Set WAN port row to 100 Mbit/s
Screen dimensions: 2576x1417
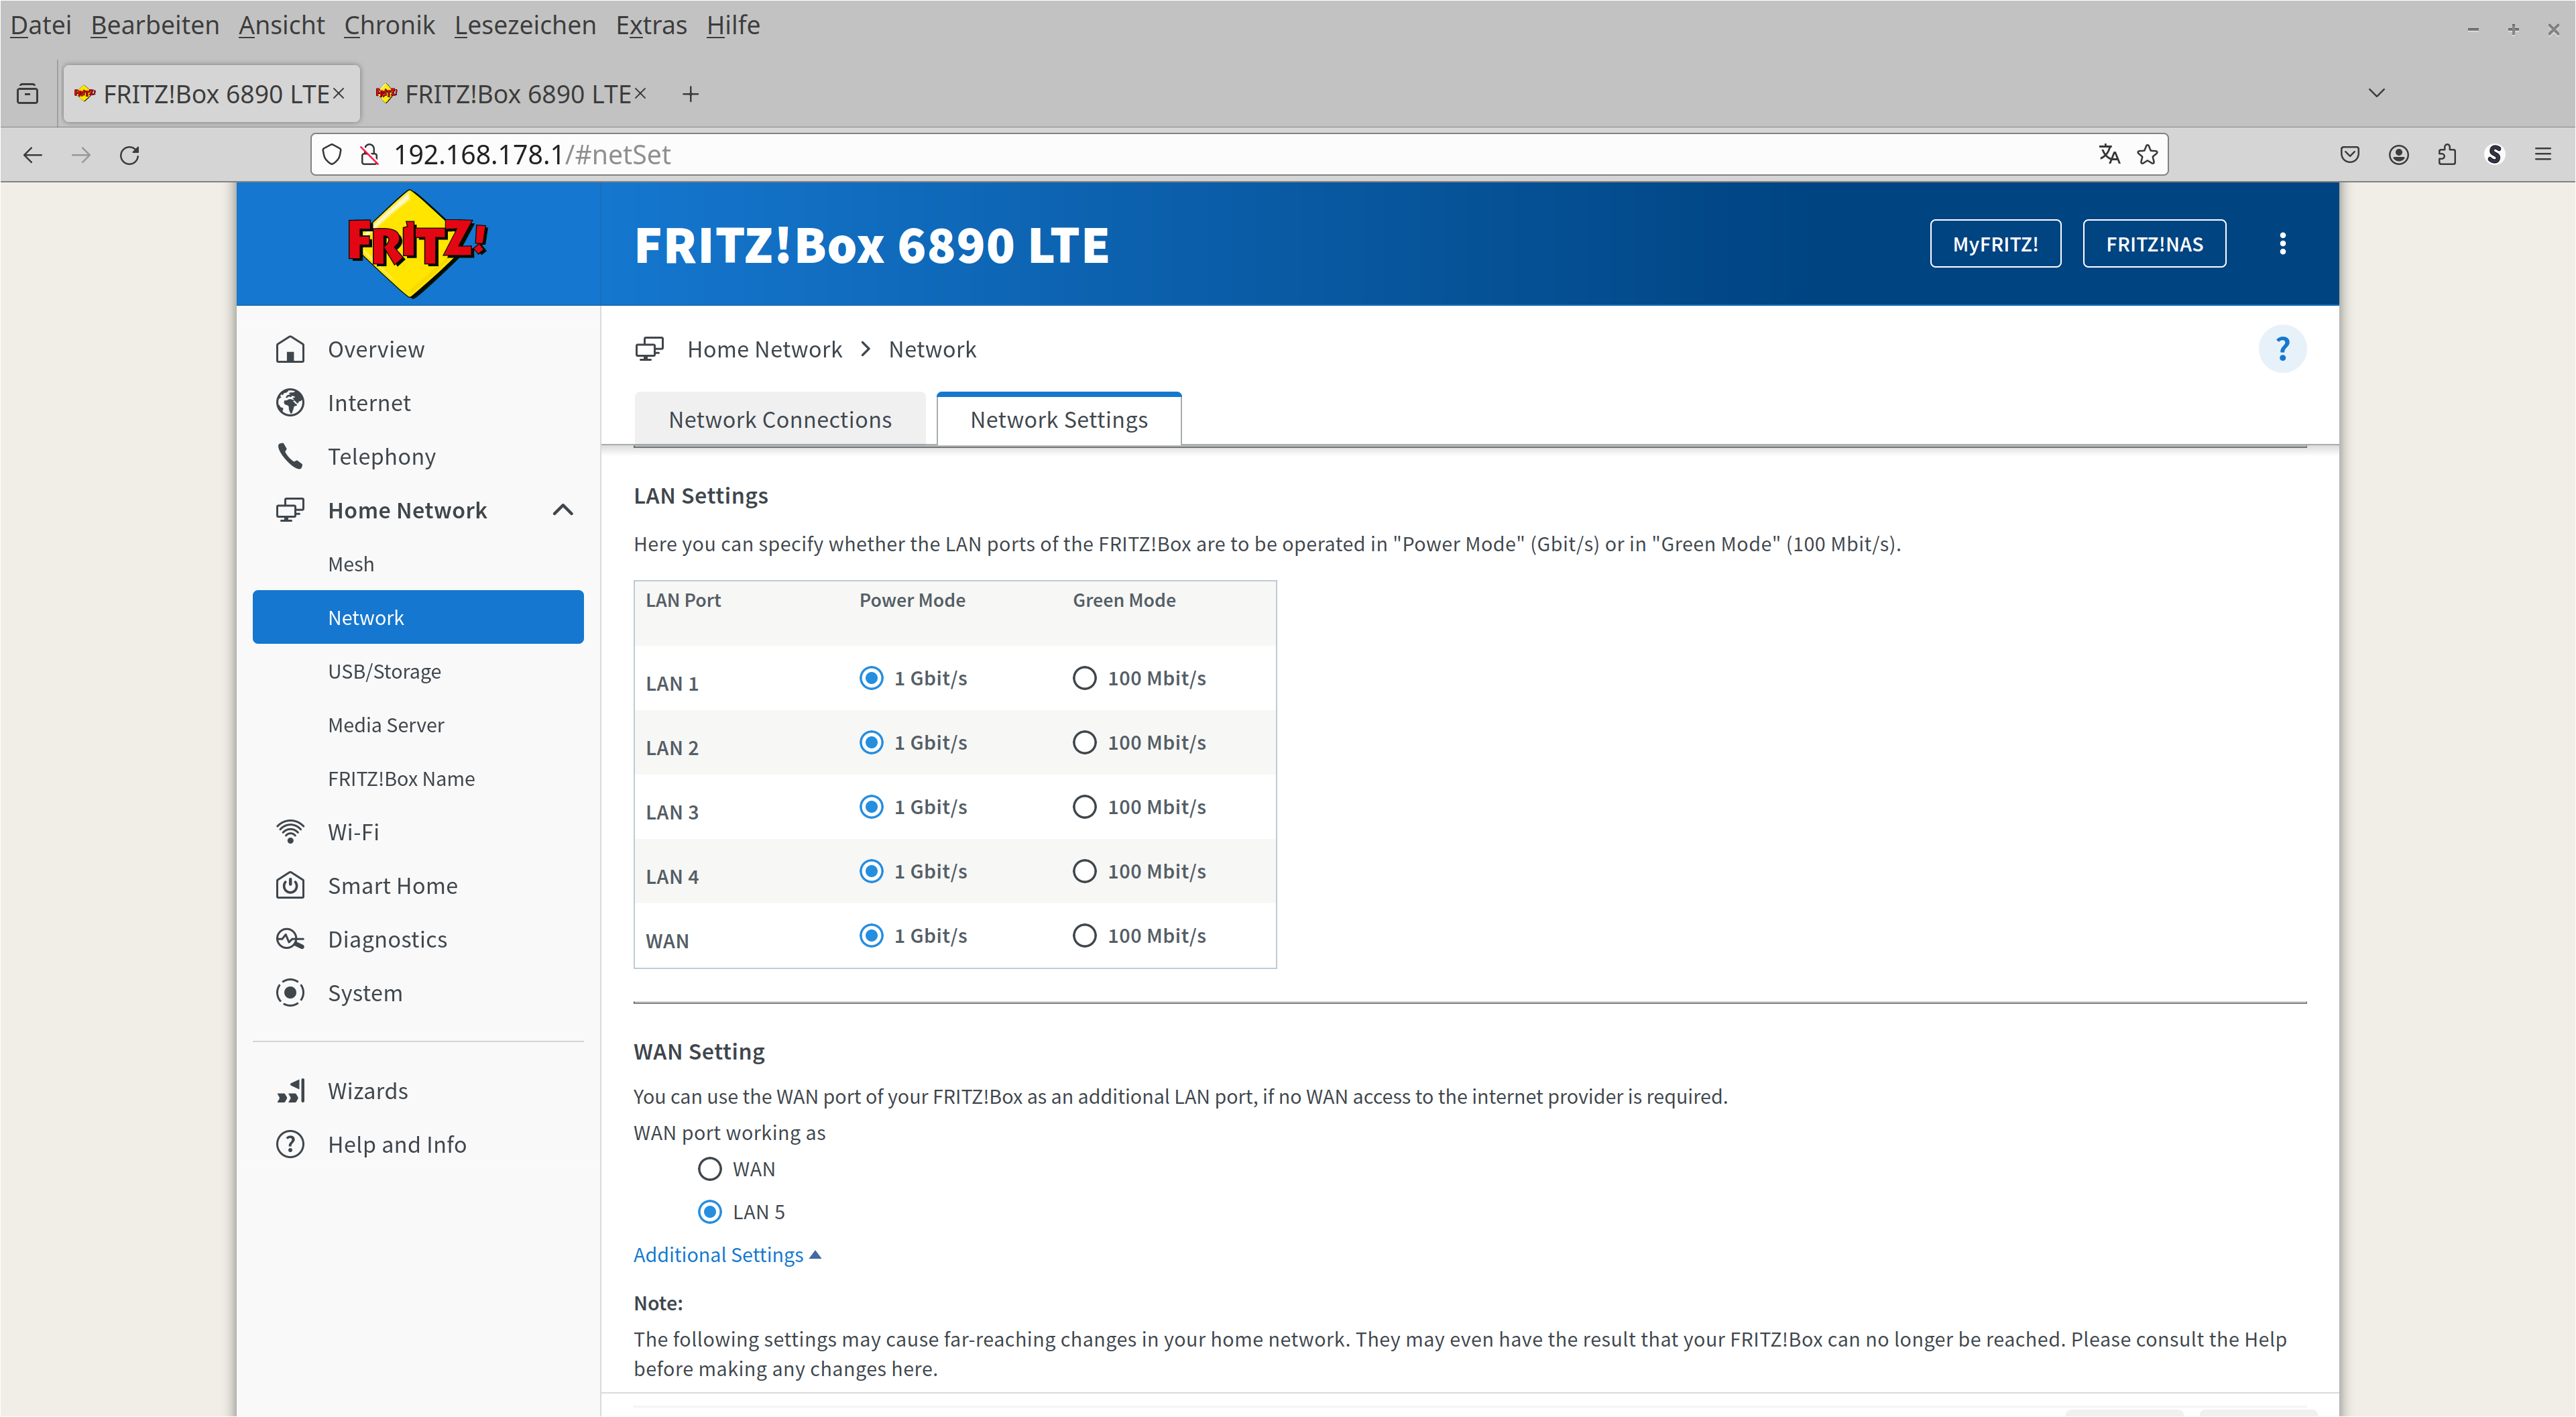[x=1084, y=935]
